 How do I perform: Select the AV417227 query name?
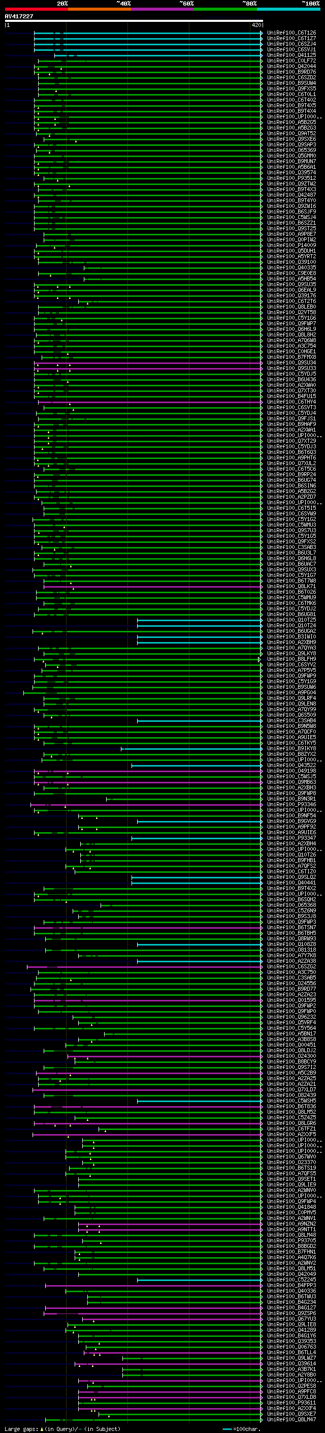(x=19, y=17)
